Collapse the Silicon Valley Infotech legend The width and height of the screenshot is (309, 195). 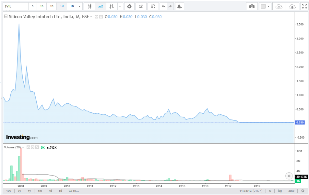click(x=6, y=17)
